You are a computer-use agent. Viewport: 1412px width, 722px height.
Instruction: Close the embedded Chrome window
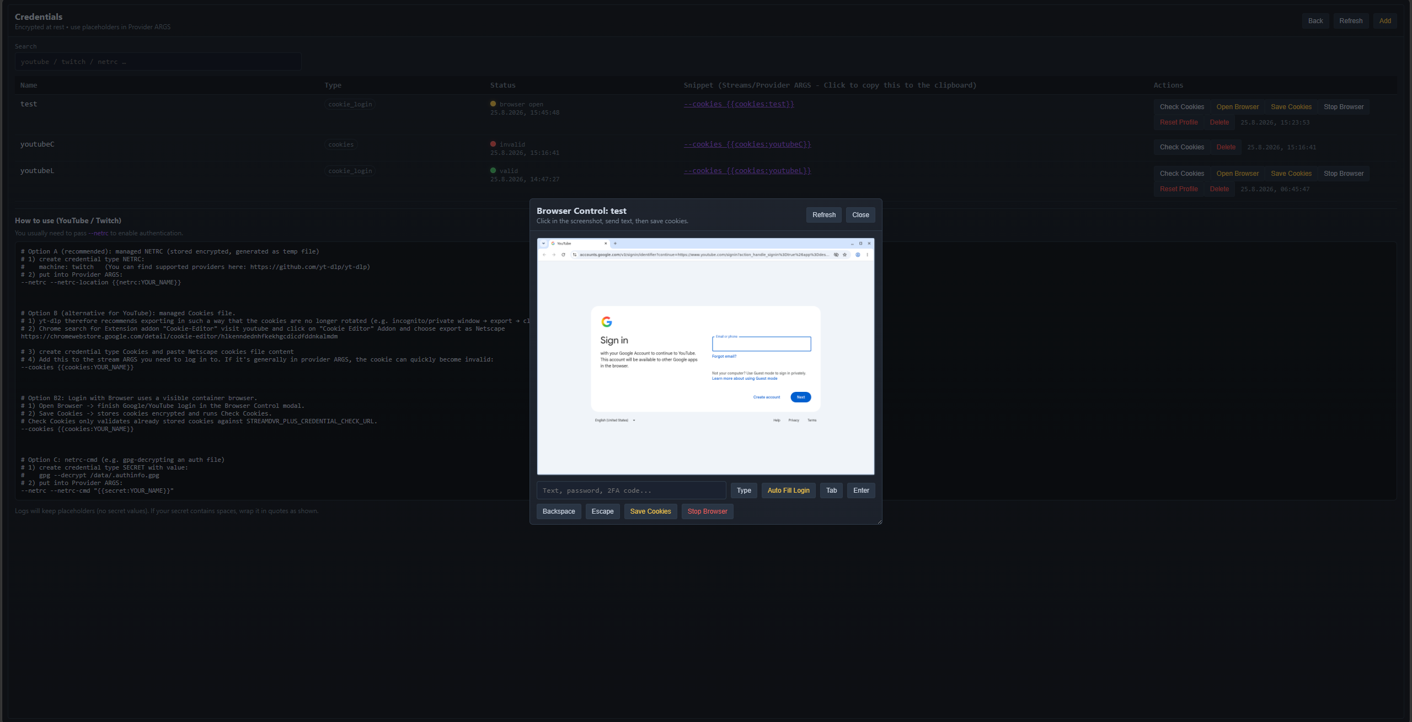coord(869,243)
